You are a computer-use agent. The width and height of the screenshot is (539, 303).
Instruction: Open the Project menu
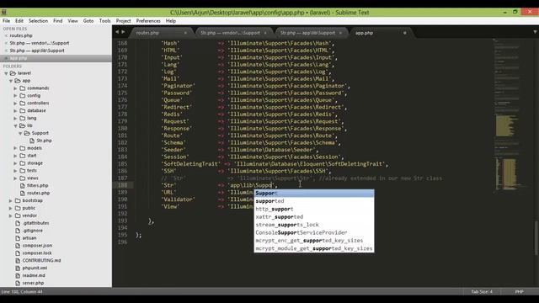click(x=123, y=21)
